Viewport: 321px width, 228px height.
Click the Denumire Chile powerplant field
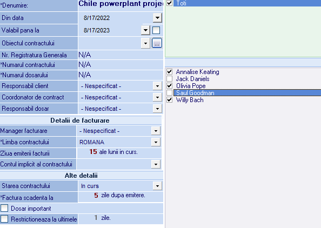[x=121, y=4]
